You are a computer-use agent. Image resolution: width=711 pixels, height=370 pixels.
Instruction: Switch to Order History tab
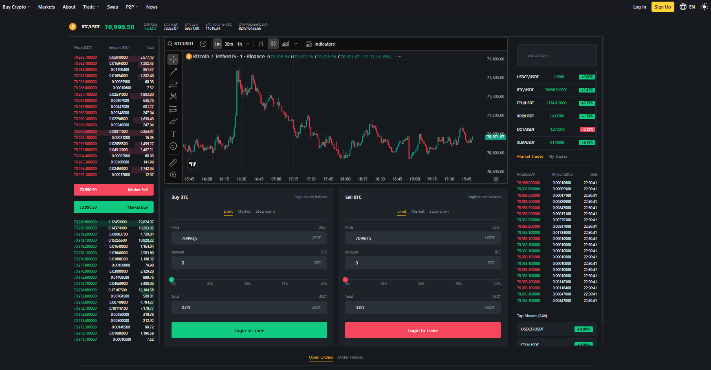click(350, 357)
